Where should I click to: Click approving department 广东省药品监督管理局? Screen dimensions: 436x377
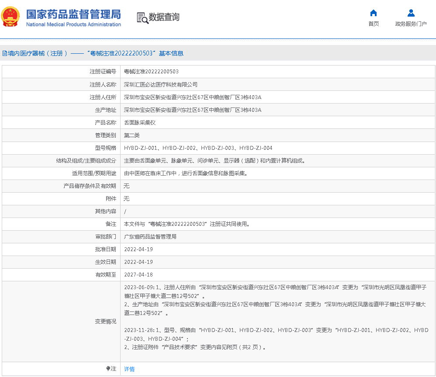(x=150, y=237)
